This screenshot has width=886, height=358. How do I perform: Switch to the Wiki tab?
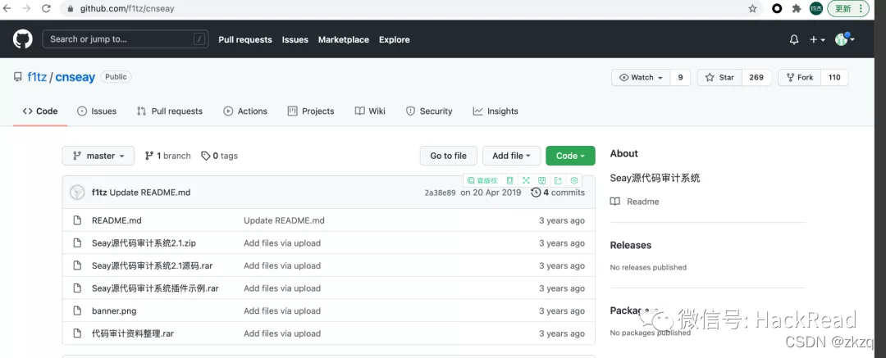(x=370, y=111)
